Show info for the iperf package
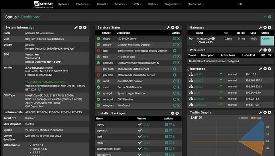 (x=174, y=137)
